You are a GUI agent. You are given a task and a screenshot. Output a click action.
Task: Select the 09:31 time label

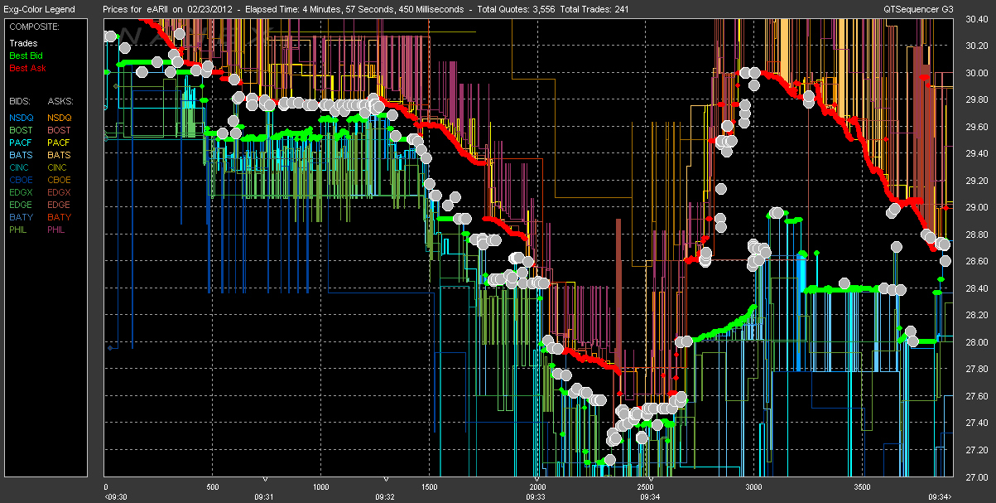[263, 496]
